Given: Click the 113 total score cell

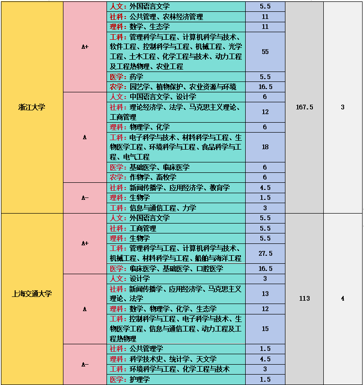Looking at the screenshot, I should pyautogui.click(x=304, y=299).
